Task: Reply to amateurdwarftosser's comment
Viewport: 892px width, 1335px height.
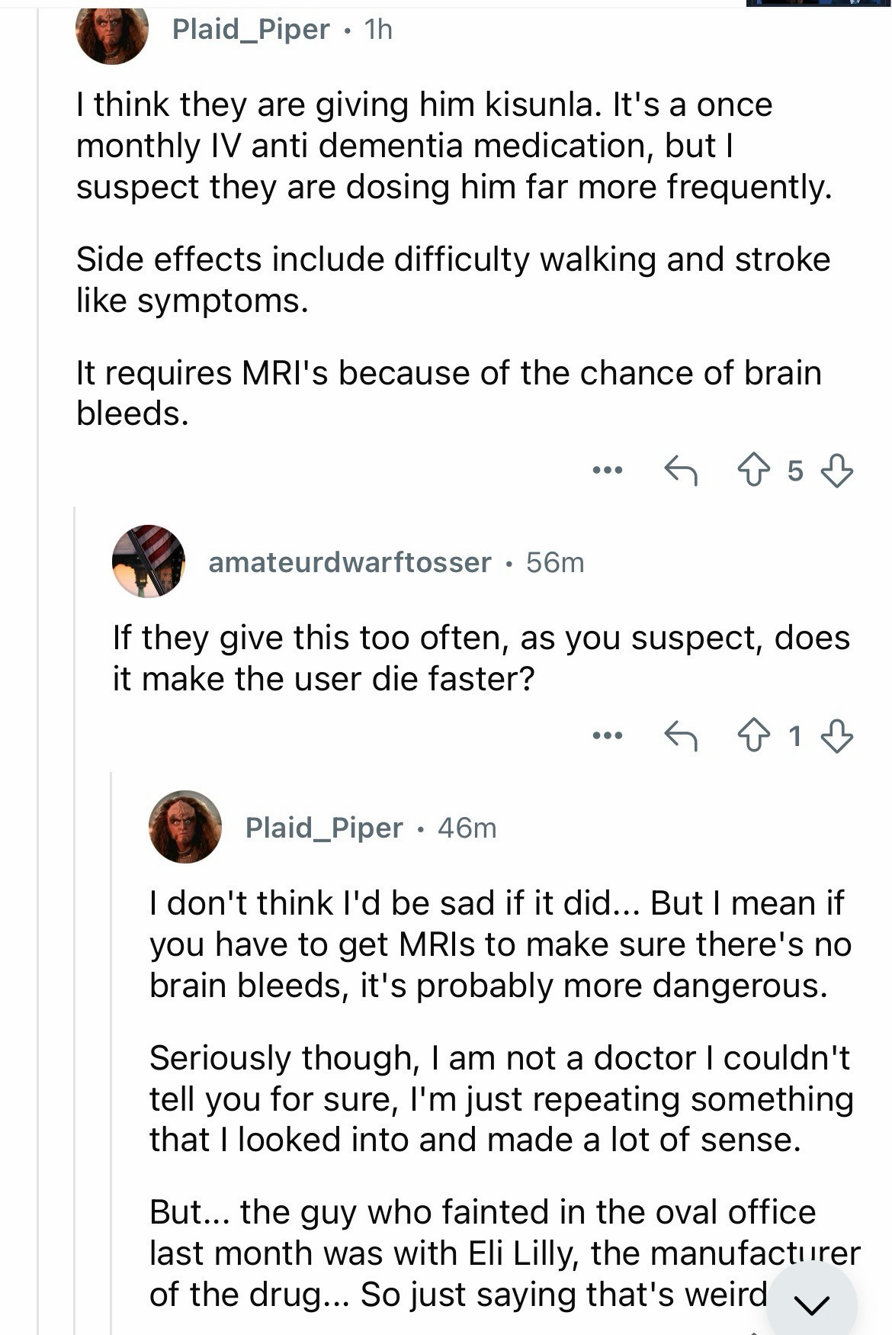Action: coord(681,736)
